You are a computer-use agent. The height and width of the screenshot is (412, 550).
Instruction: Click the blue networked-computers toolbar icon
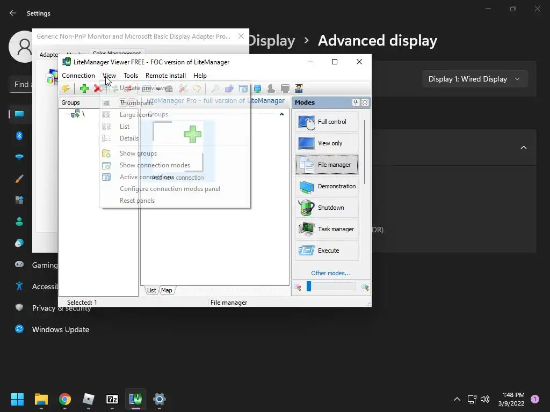[x=257, y=89]
